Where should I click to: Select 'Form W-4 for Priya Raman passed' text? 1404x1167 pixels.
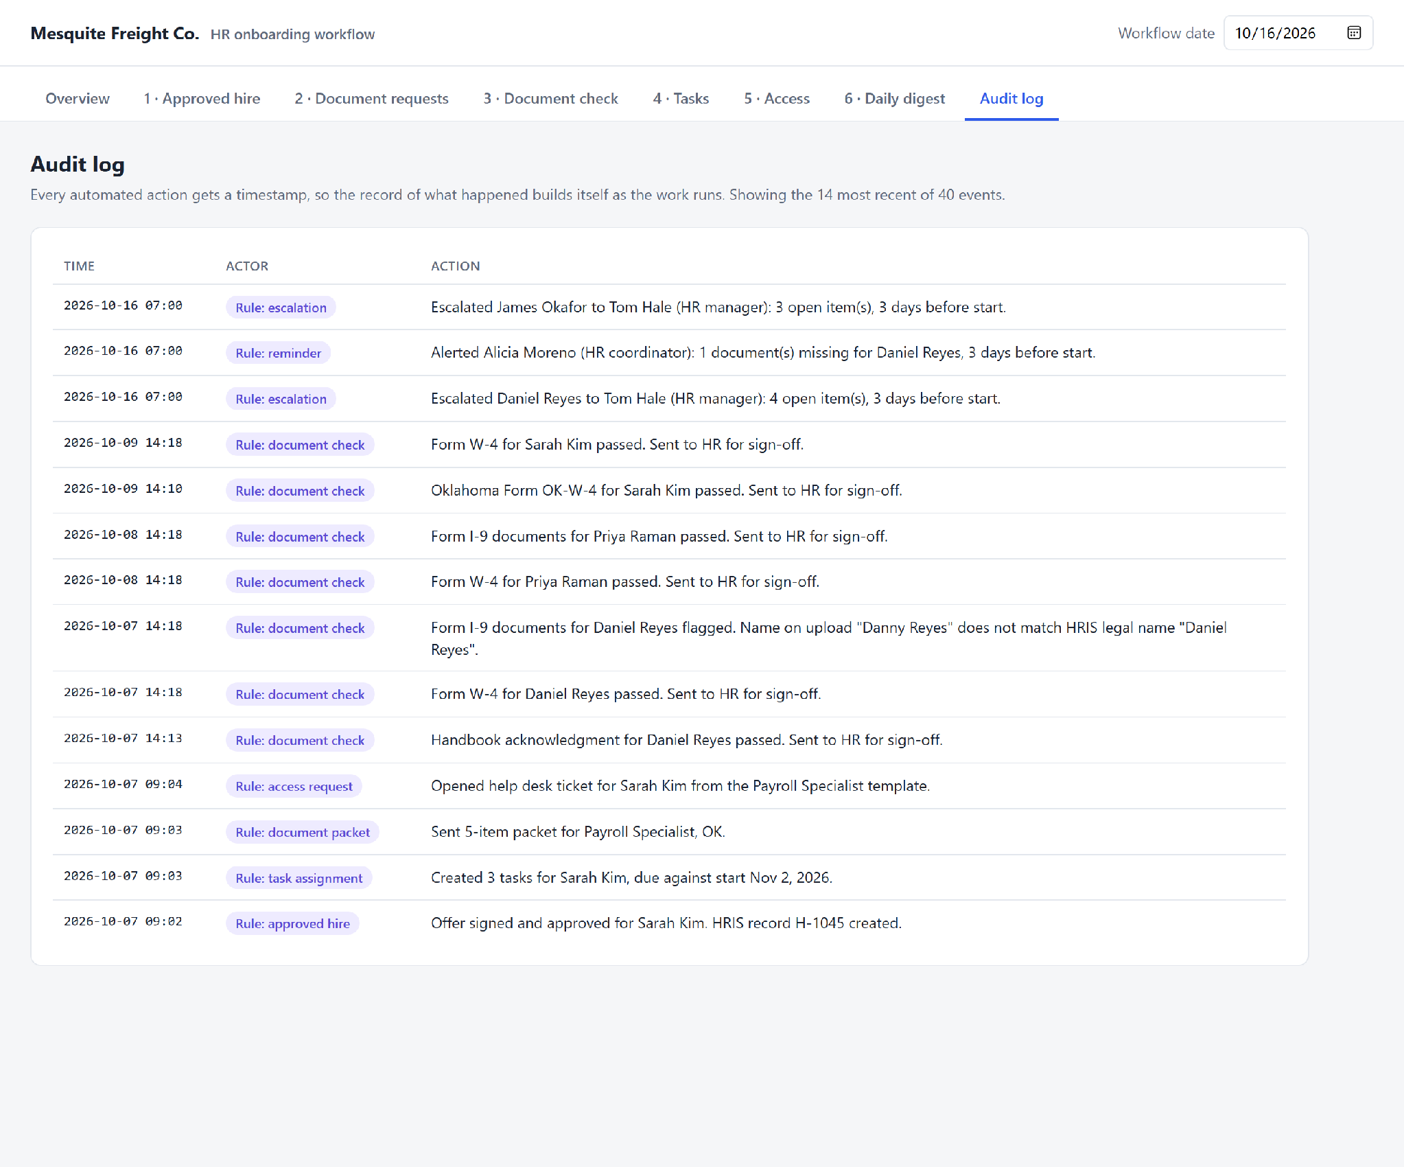625,582
